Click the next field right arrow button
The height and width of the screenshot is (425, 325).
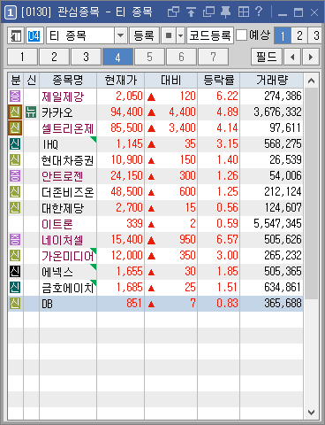(311, 57)
